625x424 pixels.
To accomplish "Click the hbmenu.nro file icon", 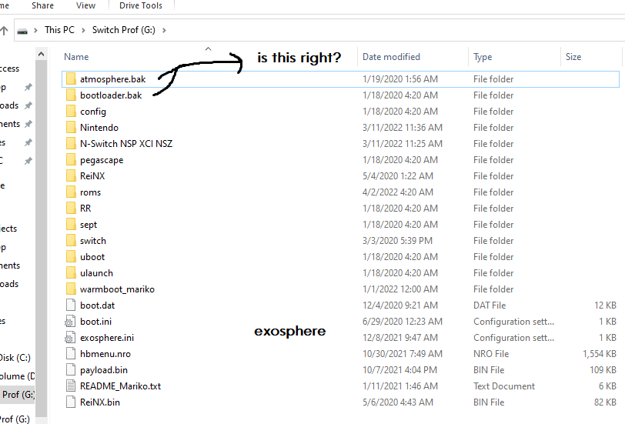I will [71, 354].
